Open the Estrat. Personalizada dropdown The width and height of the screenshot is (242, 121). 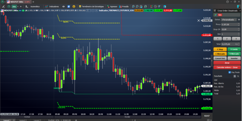click(229, 20)
